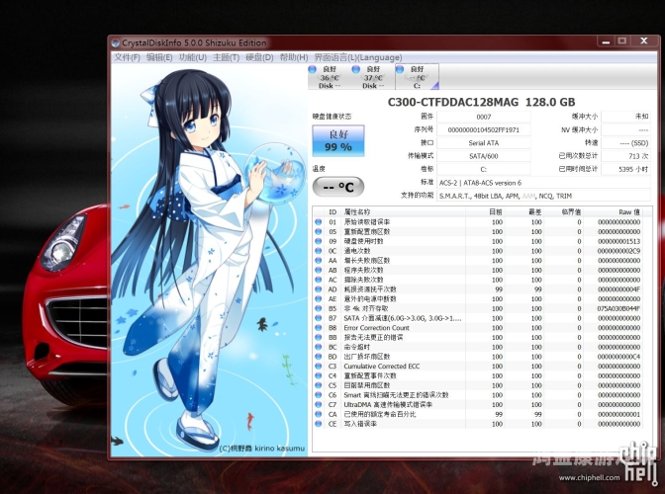Switch to the C: disk tab
Screen dimensions: 665x494
point(414,76)
